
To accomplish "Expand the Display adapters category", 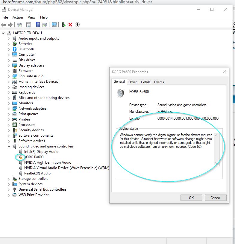I will (x=9, y=66).
